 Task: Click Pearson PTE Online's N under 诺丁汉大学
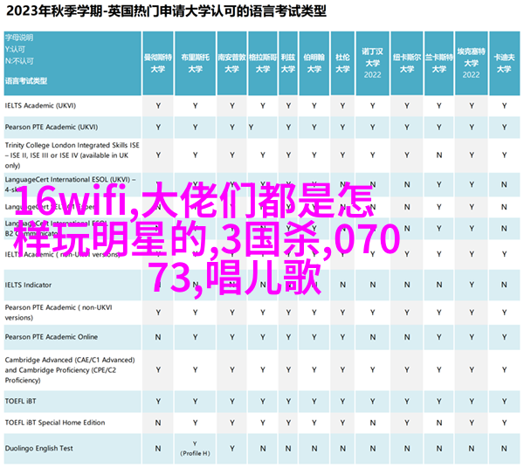point(372,337)
